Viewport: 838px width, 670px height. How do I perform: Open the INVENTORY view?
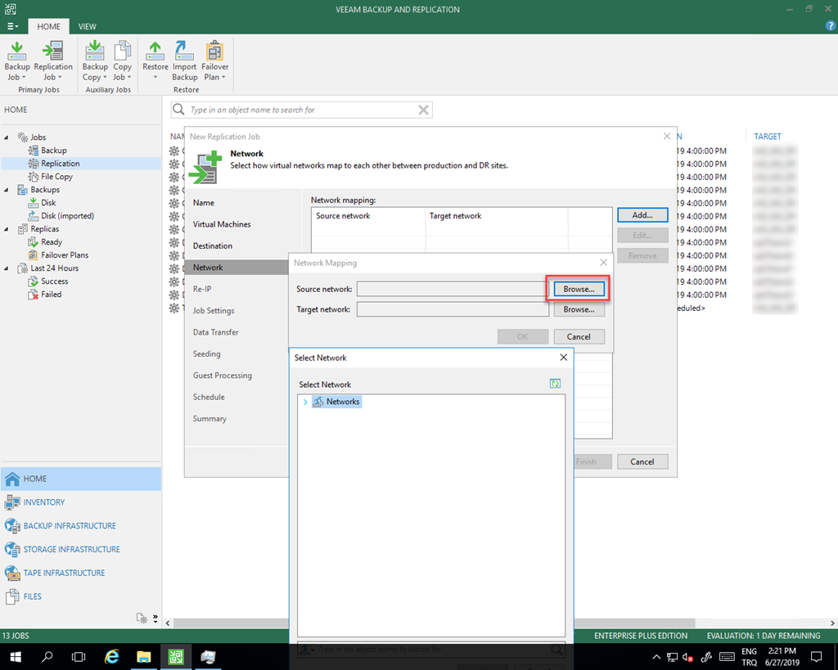click(x=81, y=502)
